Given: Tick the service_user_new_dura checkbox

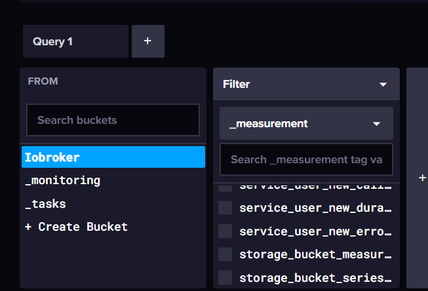Looking at the screenshot, I should [225, 208].
